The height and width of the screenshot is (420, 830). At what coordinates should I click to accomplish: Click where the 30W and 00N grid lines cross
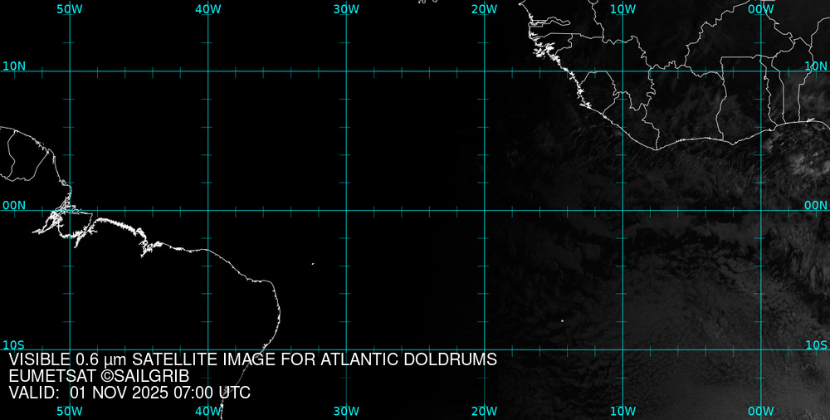click(x=346, y=210)
